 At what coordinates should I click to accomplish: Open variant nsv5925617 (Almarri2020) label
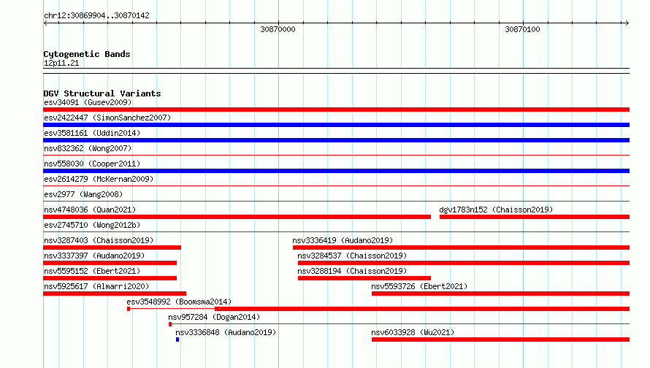point(96,286)
